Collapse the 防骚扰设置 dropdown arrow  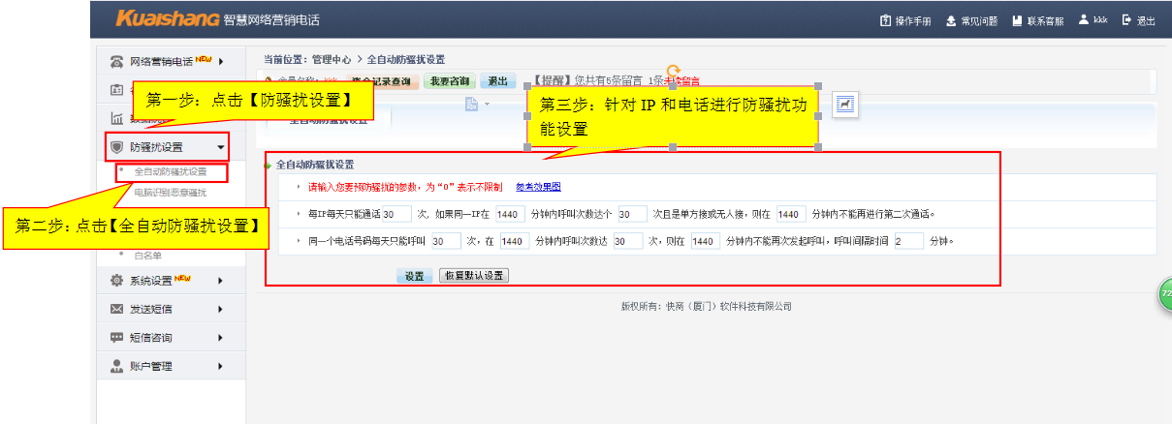tap(221, 148)
